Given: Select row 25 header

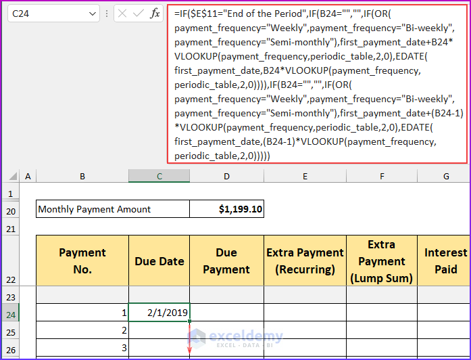Looking at the screenshot, I should [x=11, y=330].
